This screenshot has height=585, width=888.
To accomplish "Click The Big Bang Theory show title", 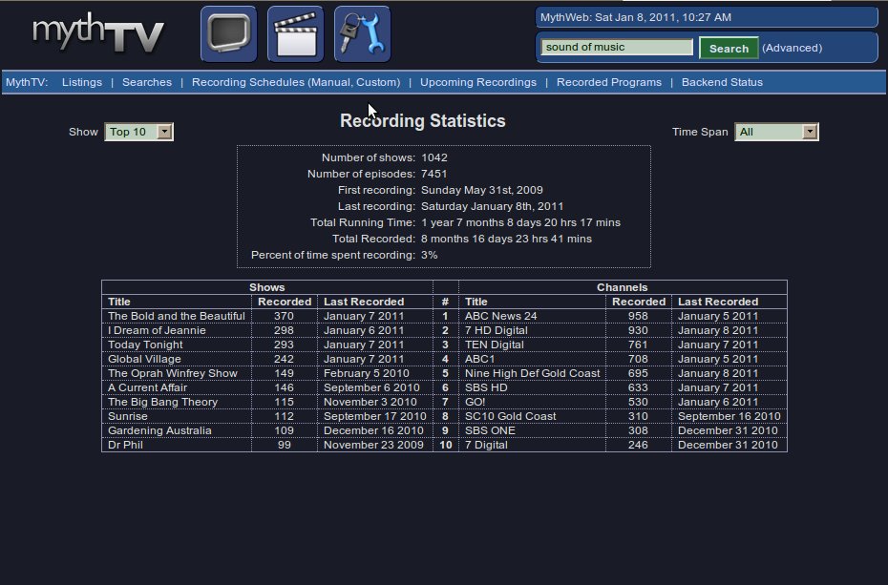I will click(162, 402).
